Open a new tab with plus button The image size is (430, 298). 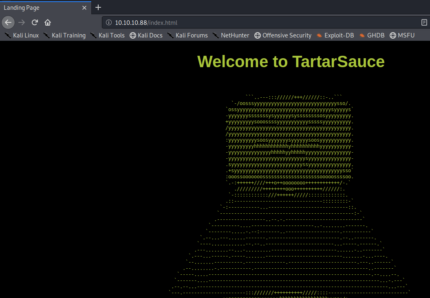[x=98, y=7]
